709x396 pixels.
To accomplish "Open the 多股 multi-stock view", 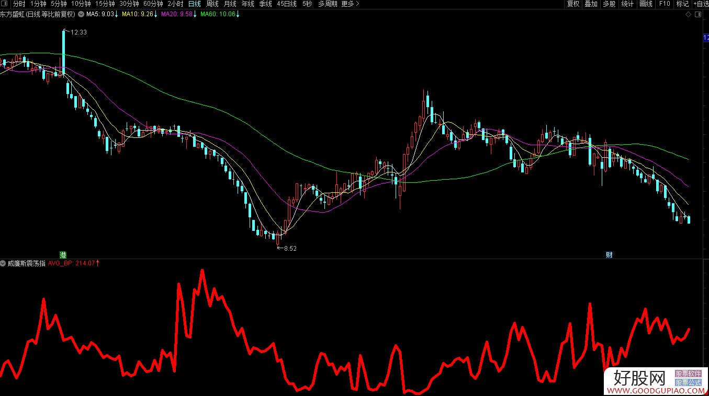I will point(609,4).
